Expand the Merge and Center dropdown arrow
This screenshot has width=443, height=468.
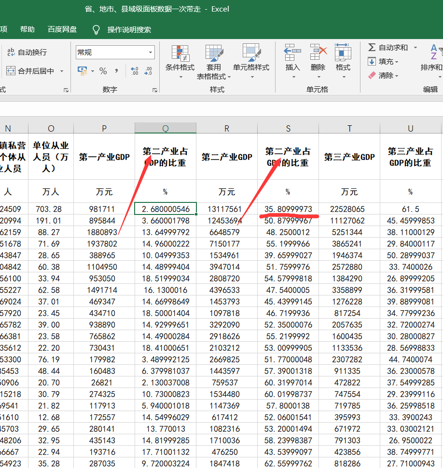(x=62, y=71)
